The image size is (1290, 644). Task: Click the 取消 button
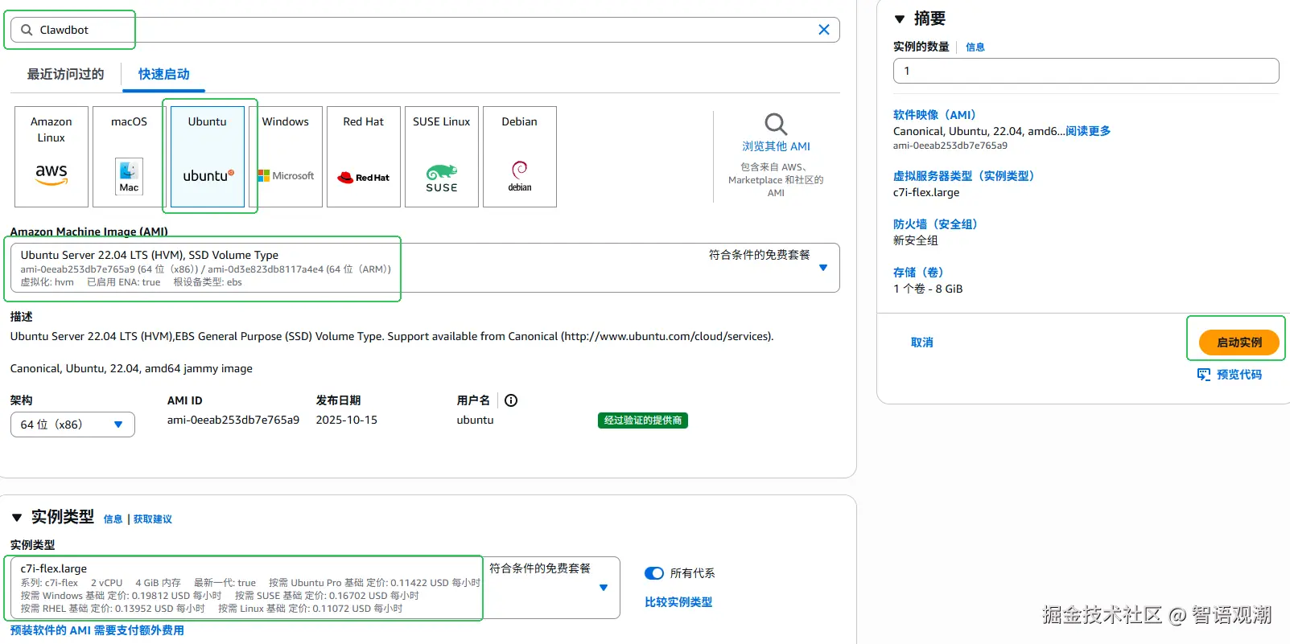point(922,343)
